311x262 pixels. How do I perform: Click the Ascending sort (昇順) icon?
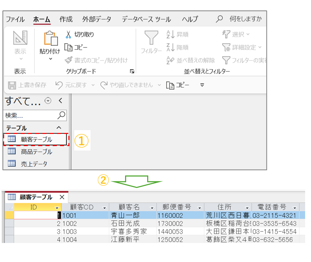click(x=170, y=34)
